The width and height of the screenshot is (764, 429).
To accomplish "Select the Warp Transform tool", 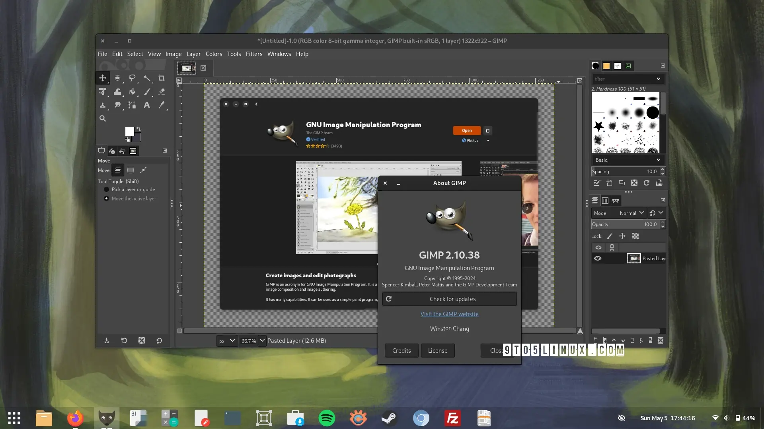I will [117, 91].
